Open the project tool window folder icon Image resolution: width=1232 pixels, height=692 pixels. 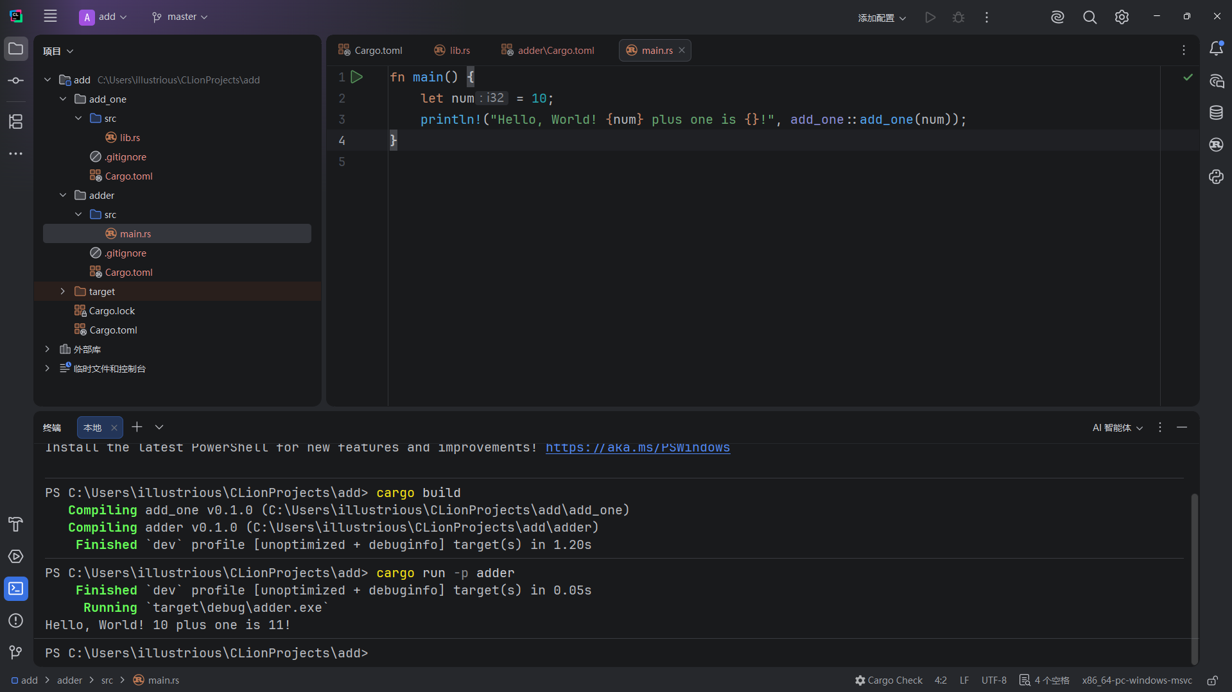tap(16, 49)
